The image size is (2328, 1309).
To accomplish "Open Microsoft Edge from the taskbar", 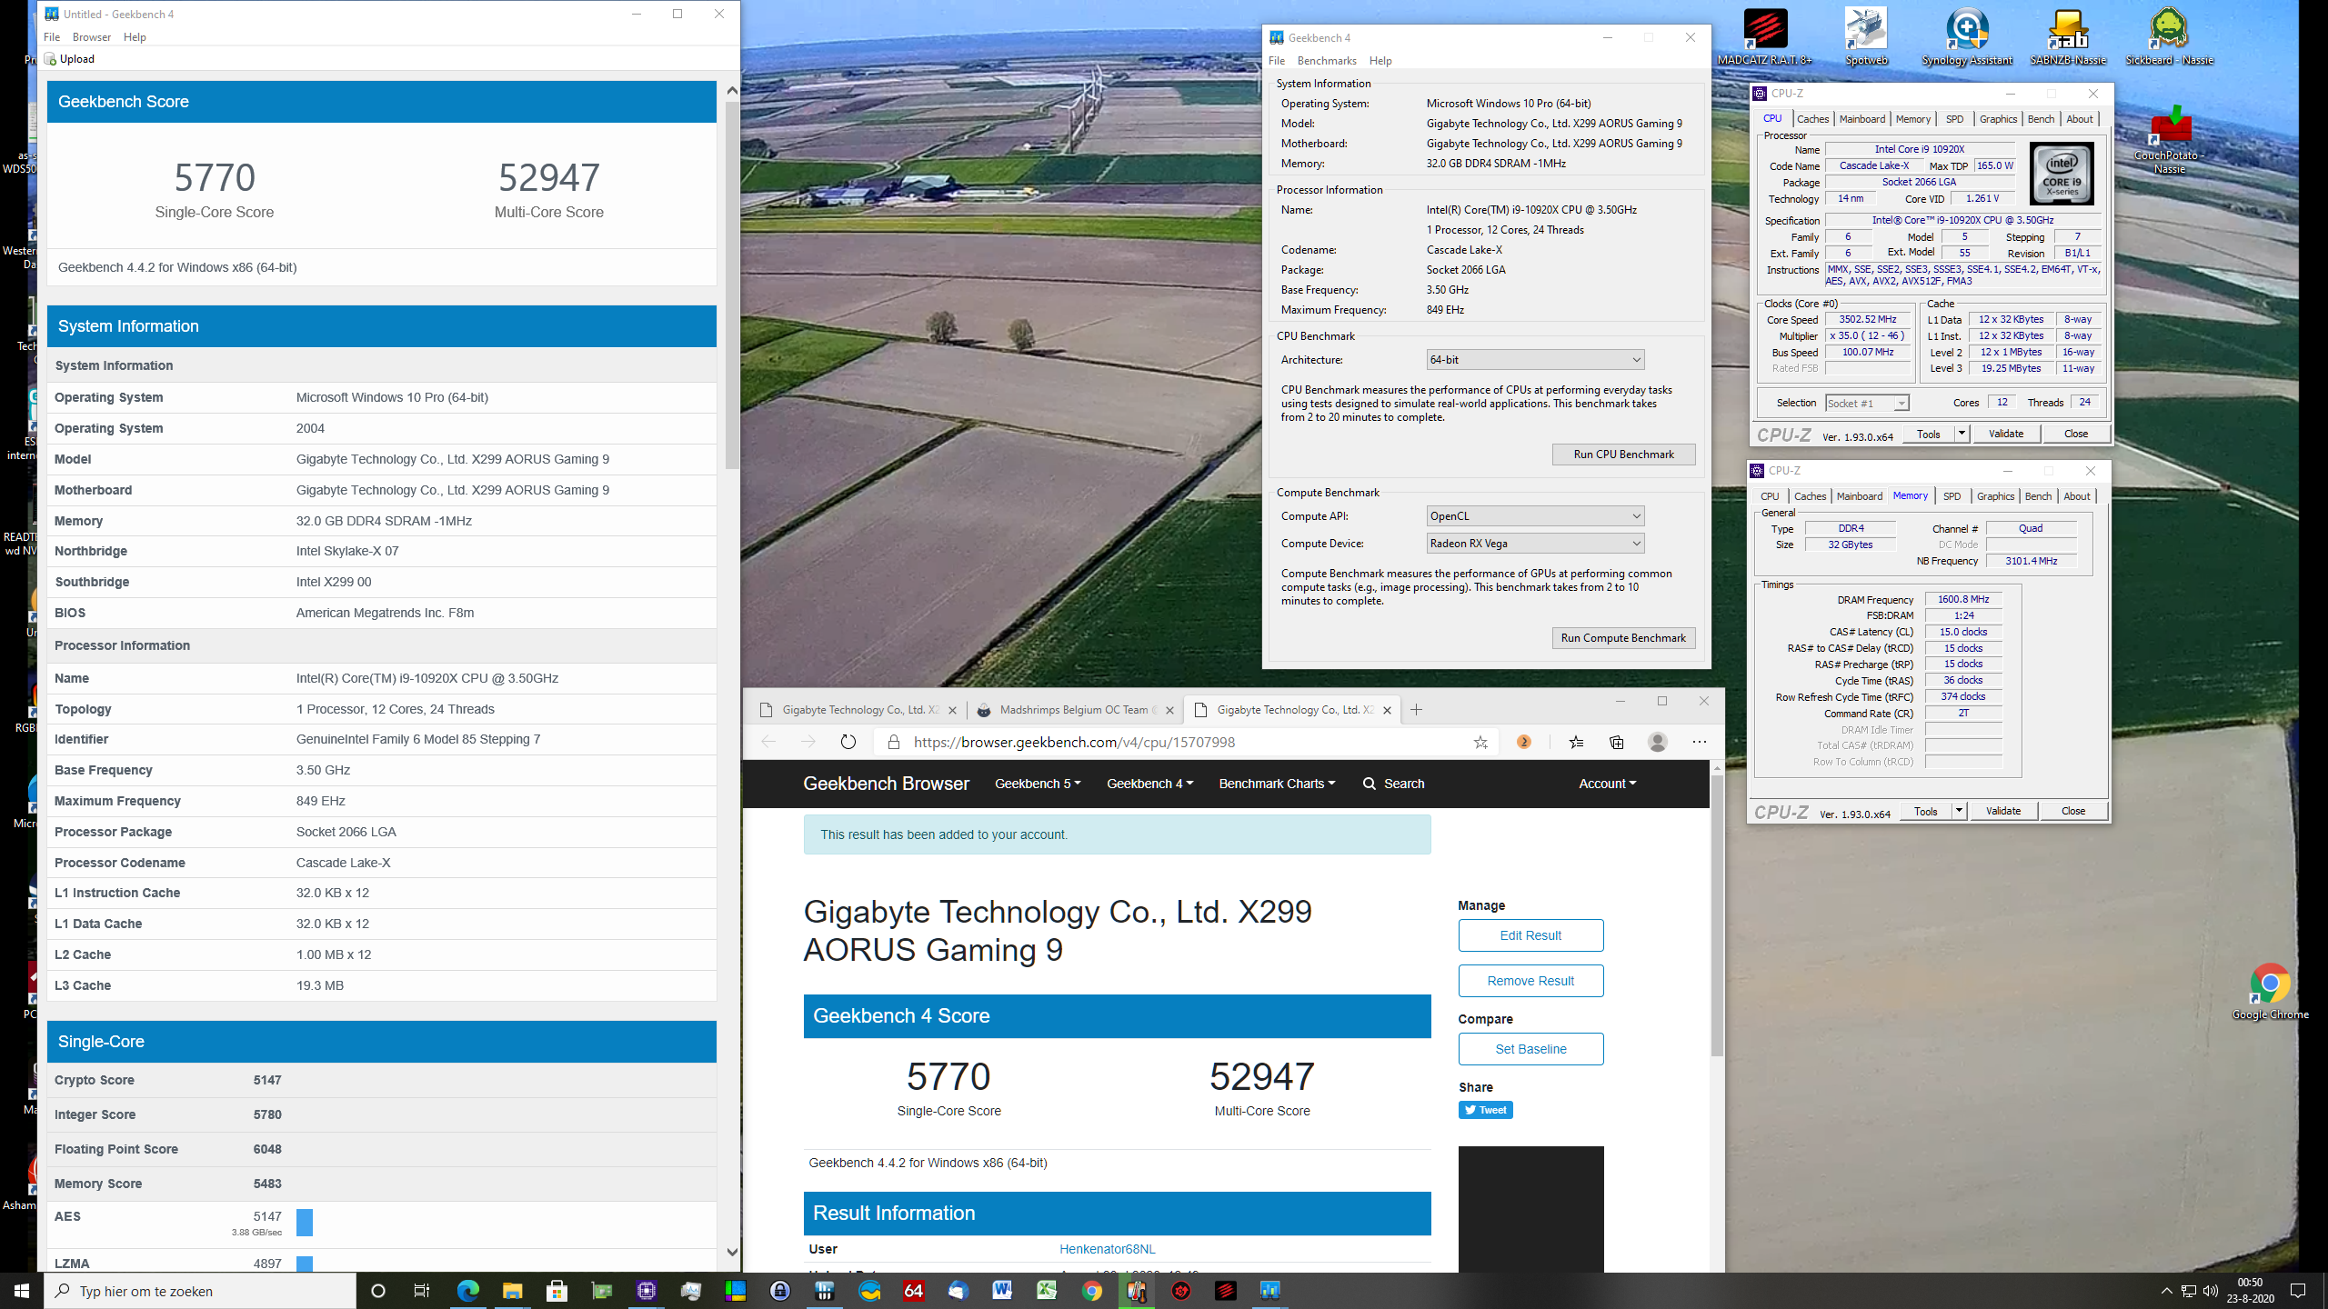I will pyautogui.click(x=467, y=1291).
